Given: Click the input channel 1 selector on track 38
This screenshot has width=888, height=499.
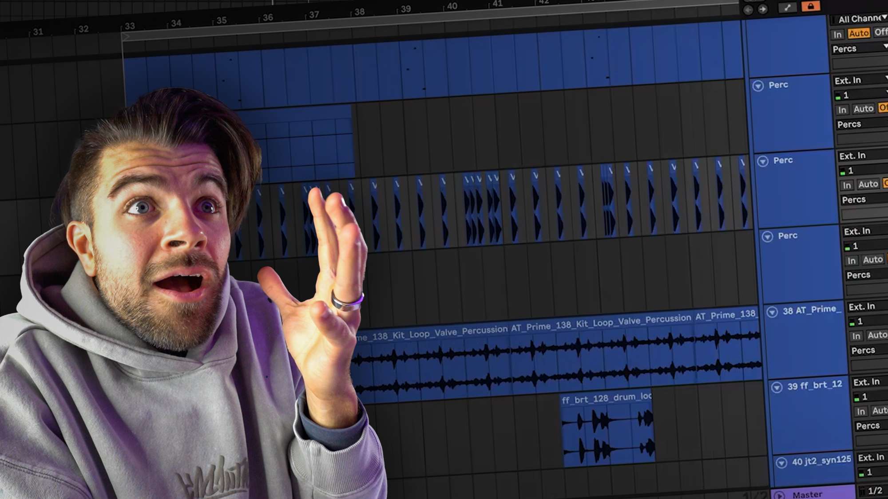Looking at the screenshot, I should 857,322.
